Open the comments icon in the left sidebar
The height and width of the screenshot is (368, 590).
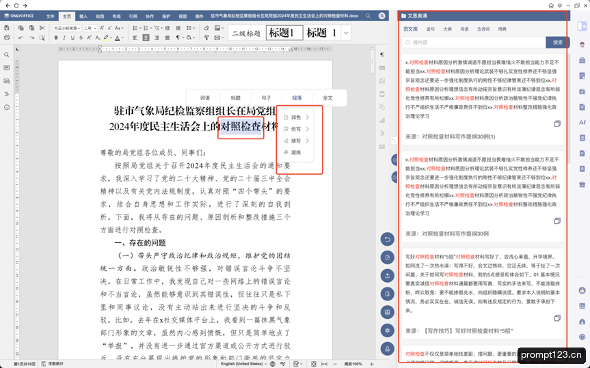(6, 68)
